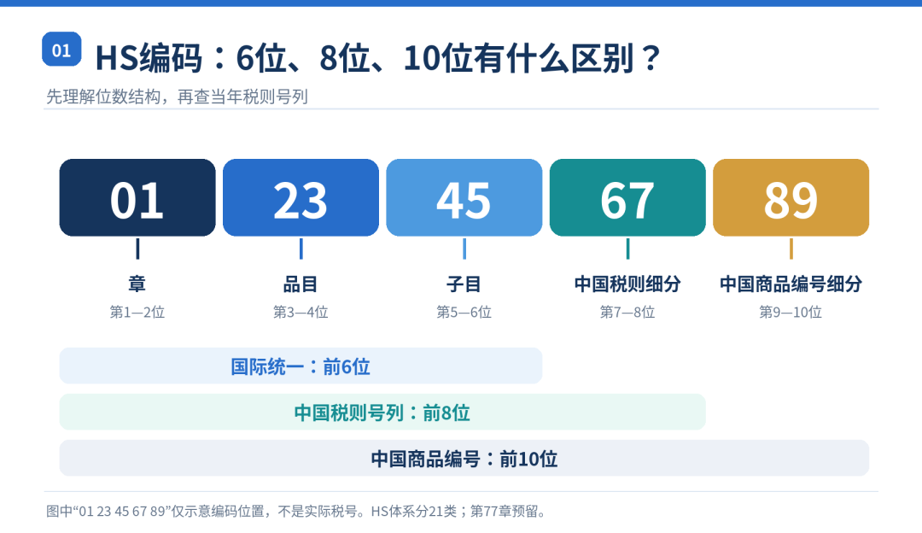Click the 章 label
This screenshot has width=922, height=533.
point(137,284)
